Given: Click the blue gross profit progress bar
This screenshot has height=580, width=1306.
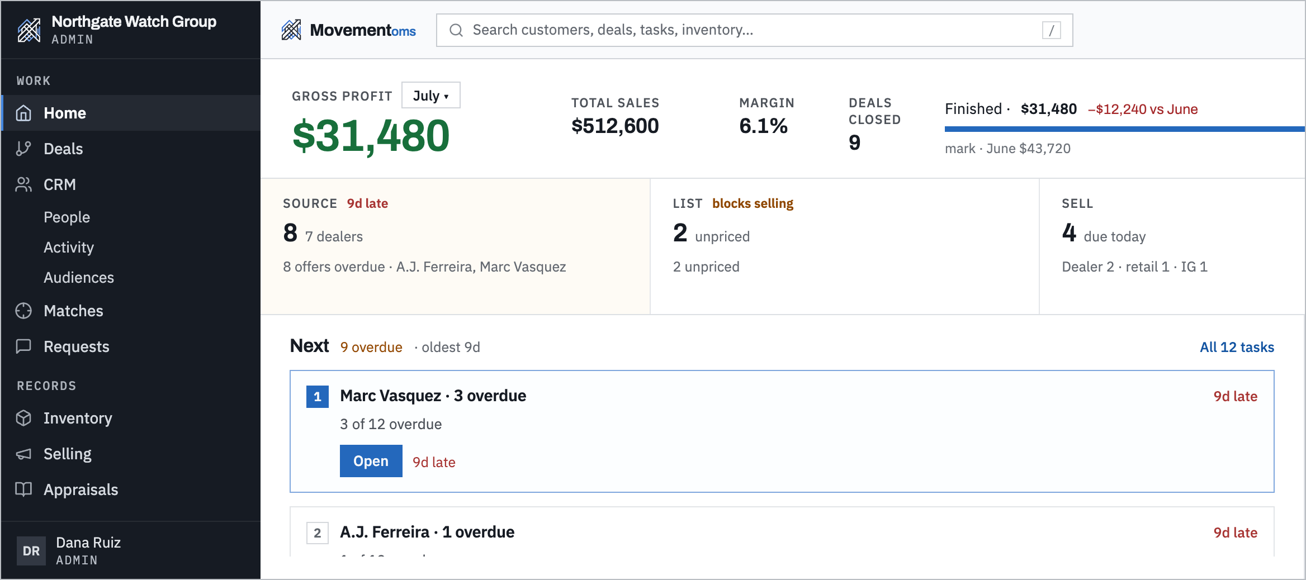Looking at the screenshot, I should coord(1125,129).
